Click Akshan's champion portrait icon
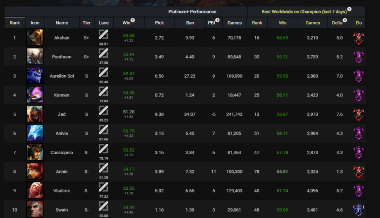 pos(35,38)
